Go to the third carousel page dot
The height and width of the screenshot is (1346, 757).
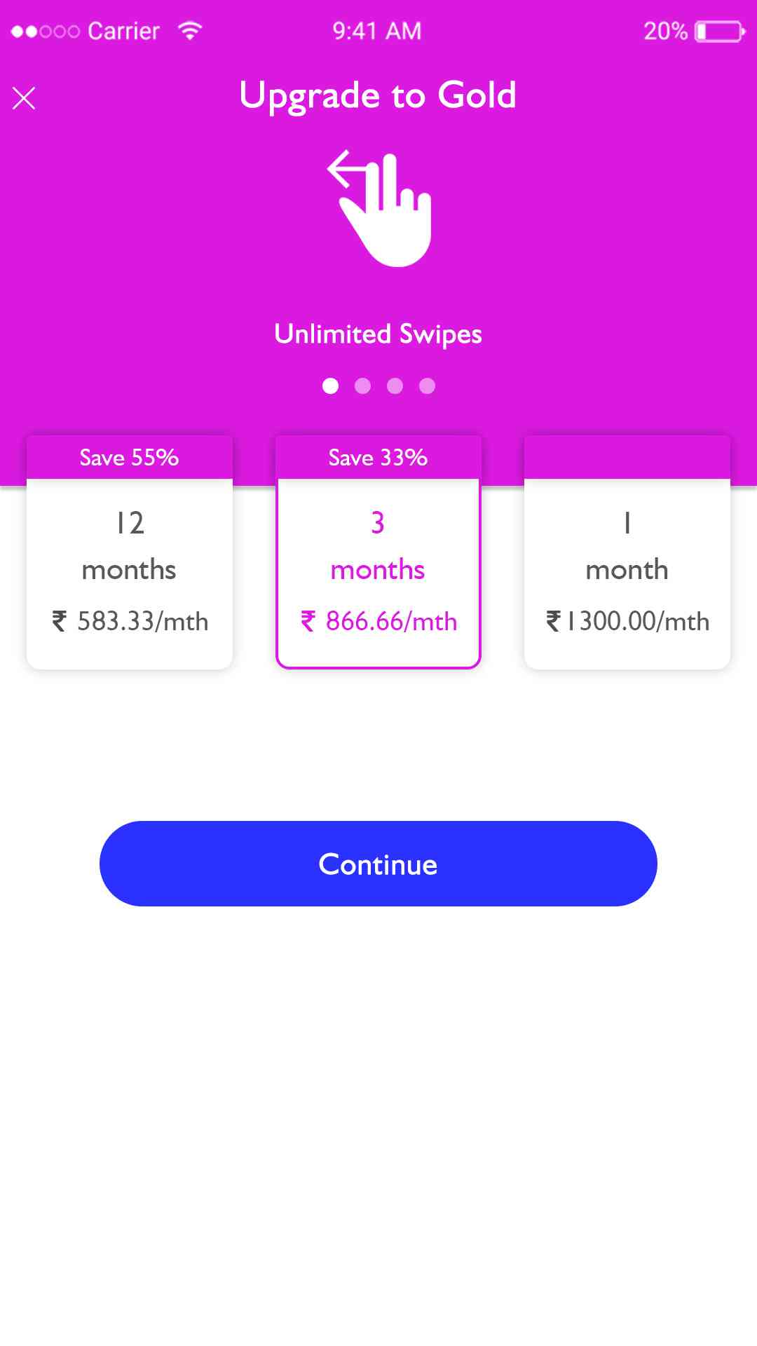(395, 386)
